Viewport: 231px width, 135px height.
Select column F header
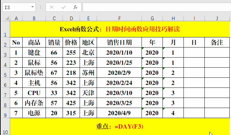click(x=119, y=19)
